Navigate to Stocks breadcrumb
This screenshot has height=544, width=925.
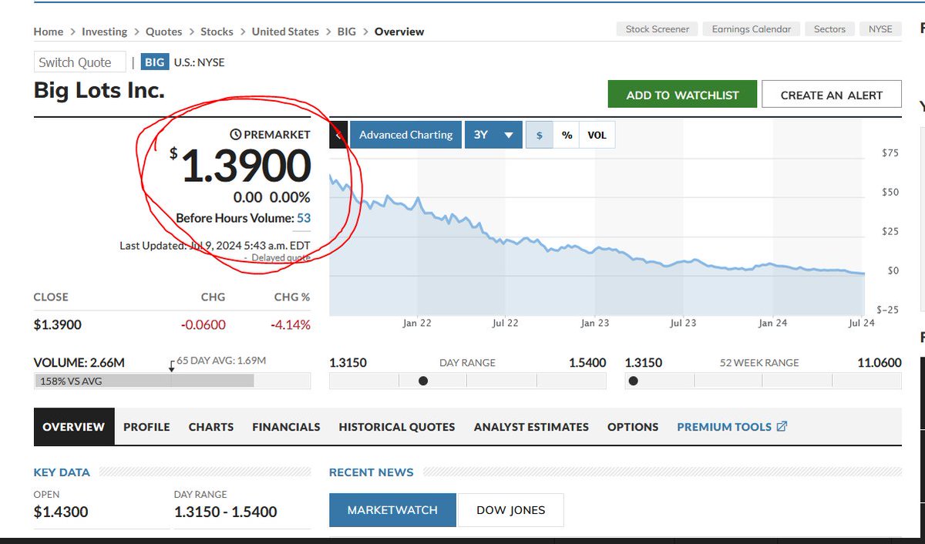point(217,32)
